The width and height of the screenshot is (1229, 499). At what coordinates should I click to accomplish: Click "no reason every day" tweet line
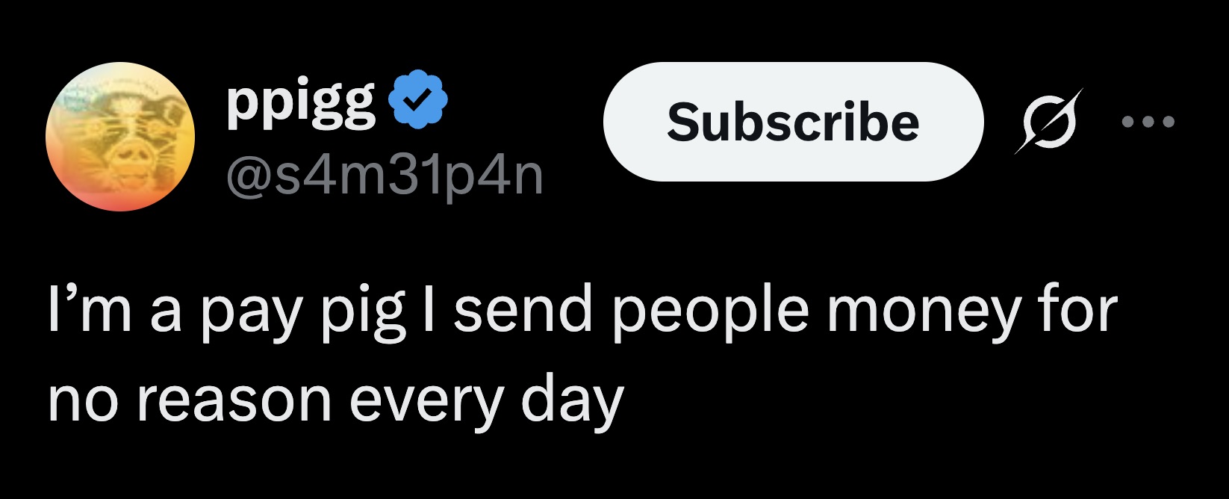pos(335,400)
